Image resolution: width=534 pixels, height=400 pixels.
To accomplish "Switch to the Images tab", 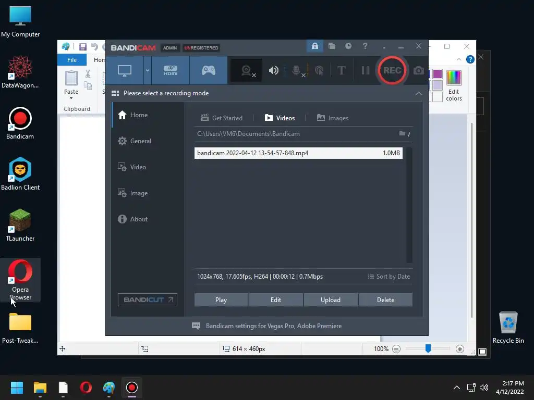I will click(332, 118).
